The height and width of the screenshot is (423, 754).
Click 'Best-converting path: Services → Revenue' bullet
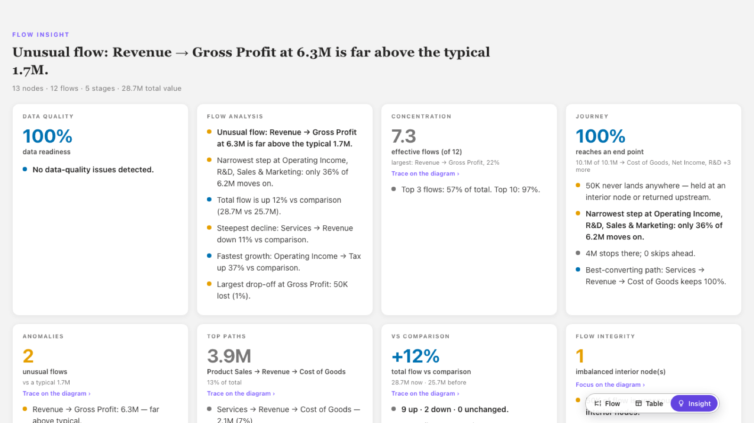pos(656,276)
